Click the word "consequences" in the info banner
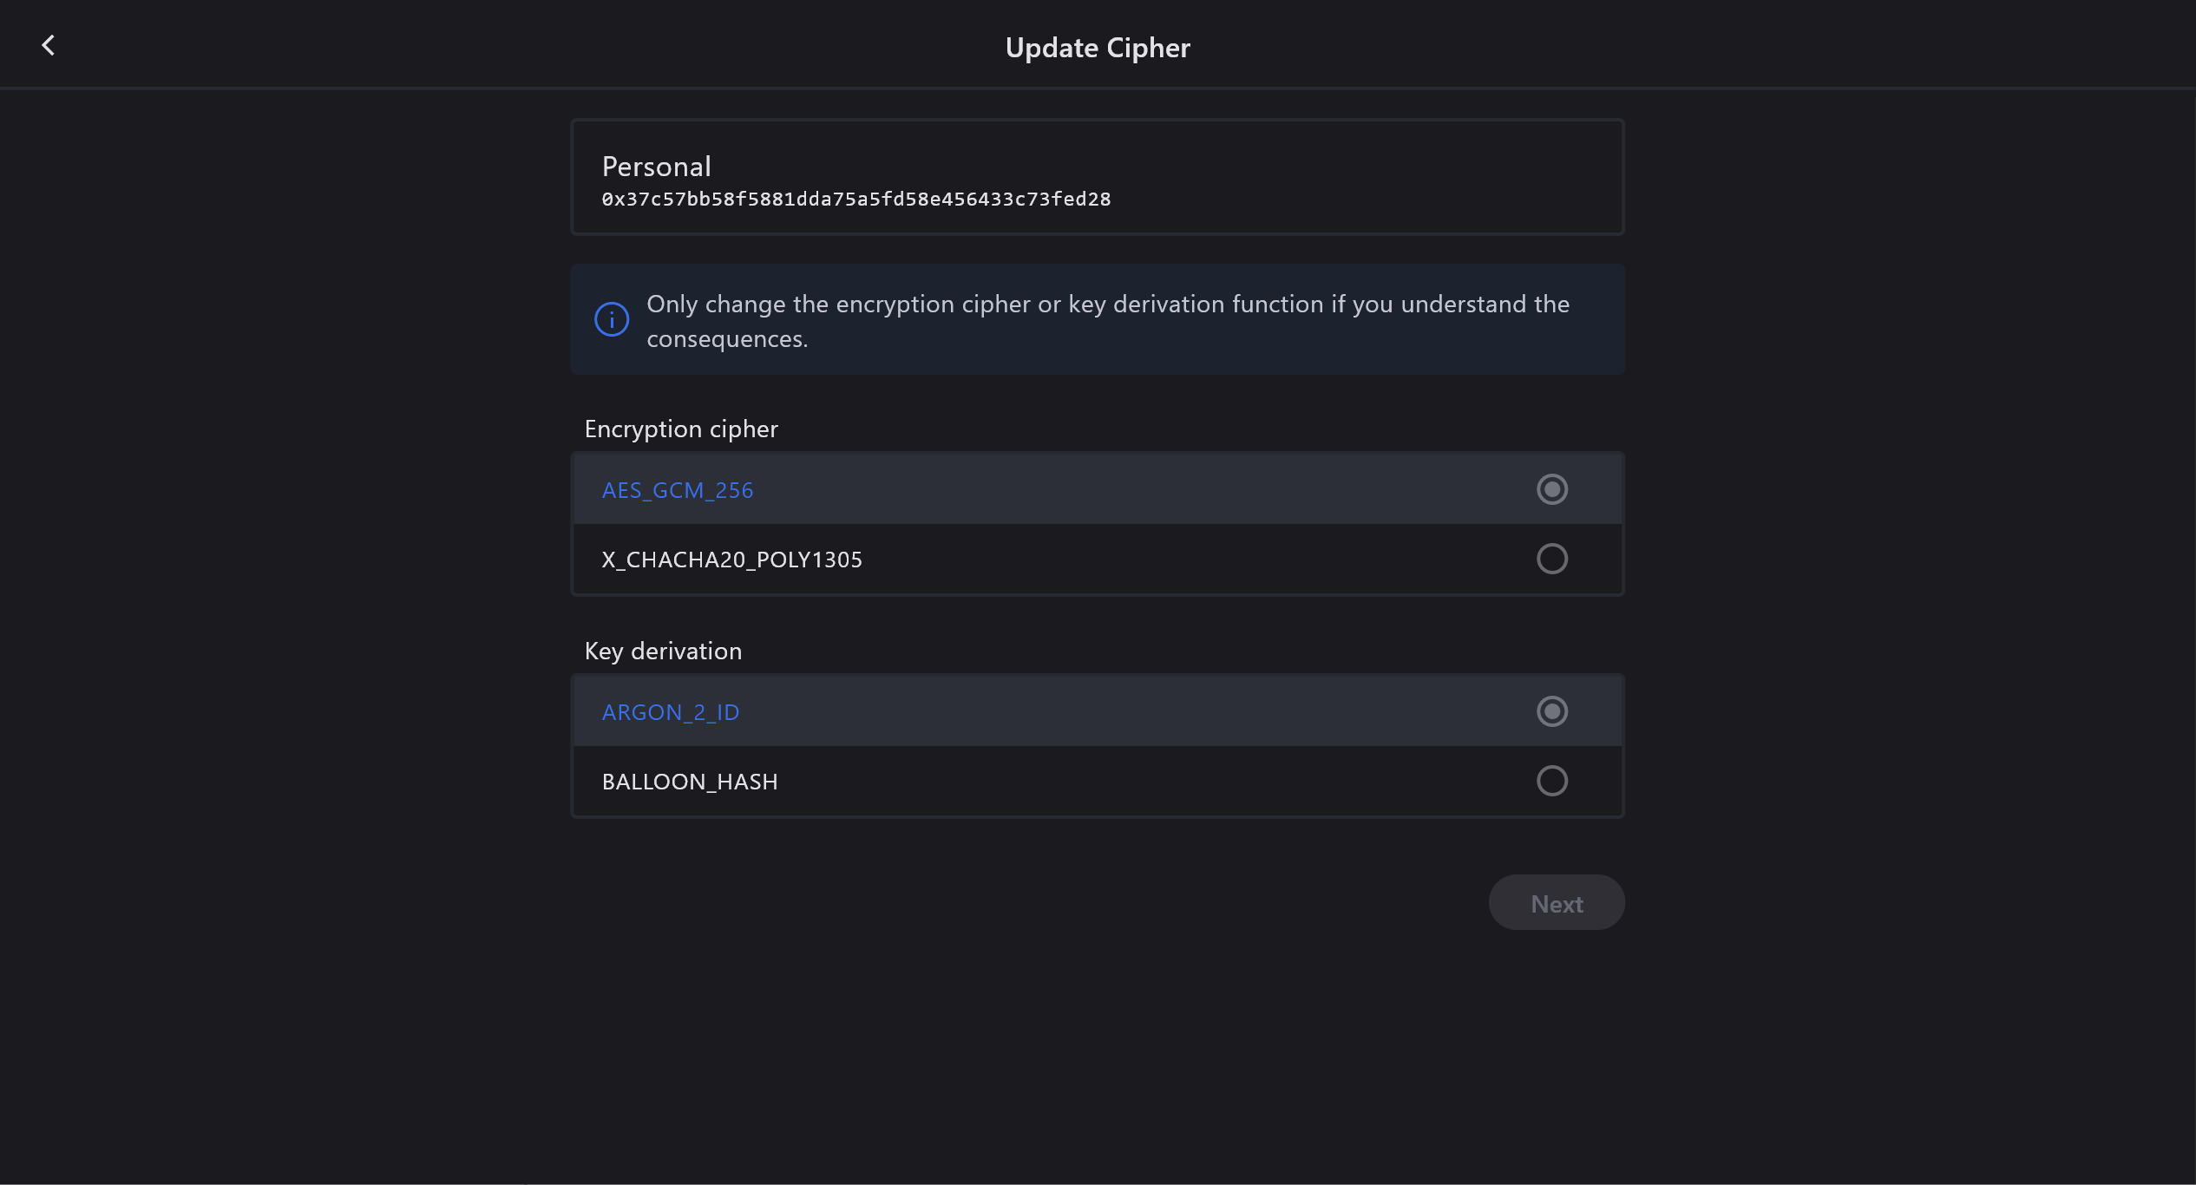 [x=725, y=339]
